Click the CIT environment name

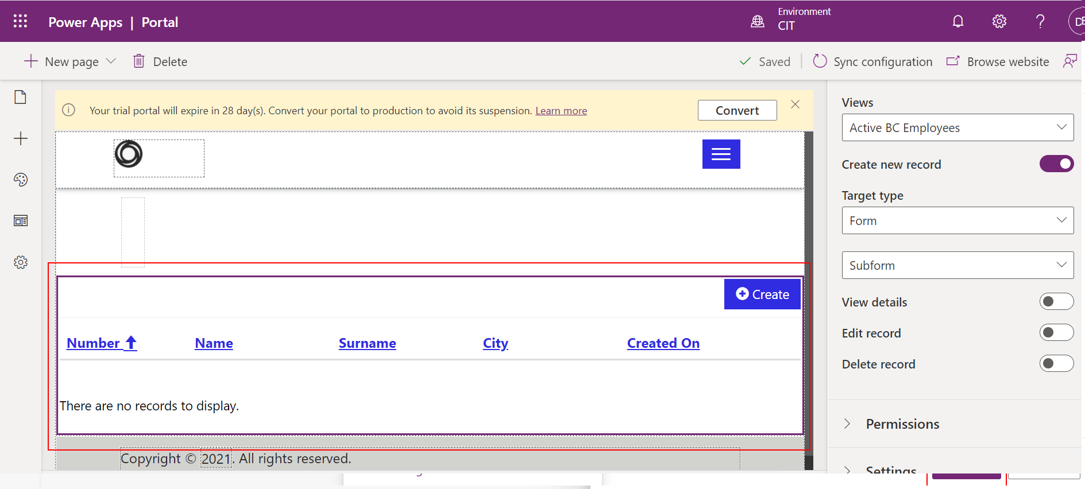pos(786,26)
